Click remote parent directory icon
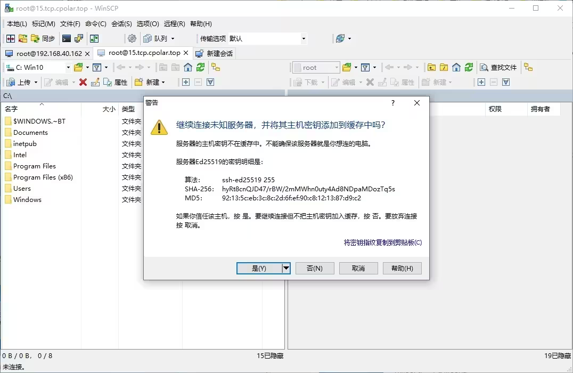The width and height of the screenshot is (573, 373). pyautogui.click(x=431, y=67)
